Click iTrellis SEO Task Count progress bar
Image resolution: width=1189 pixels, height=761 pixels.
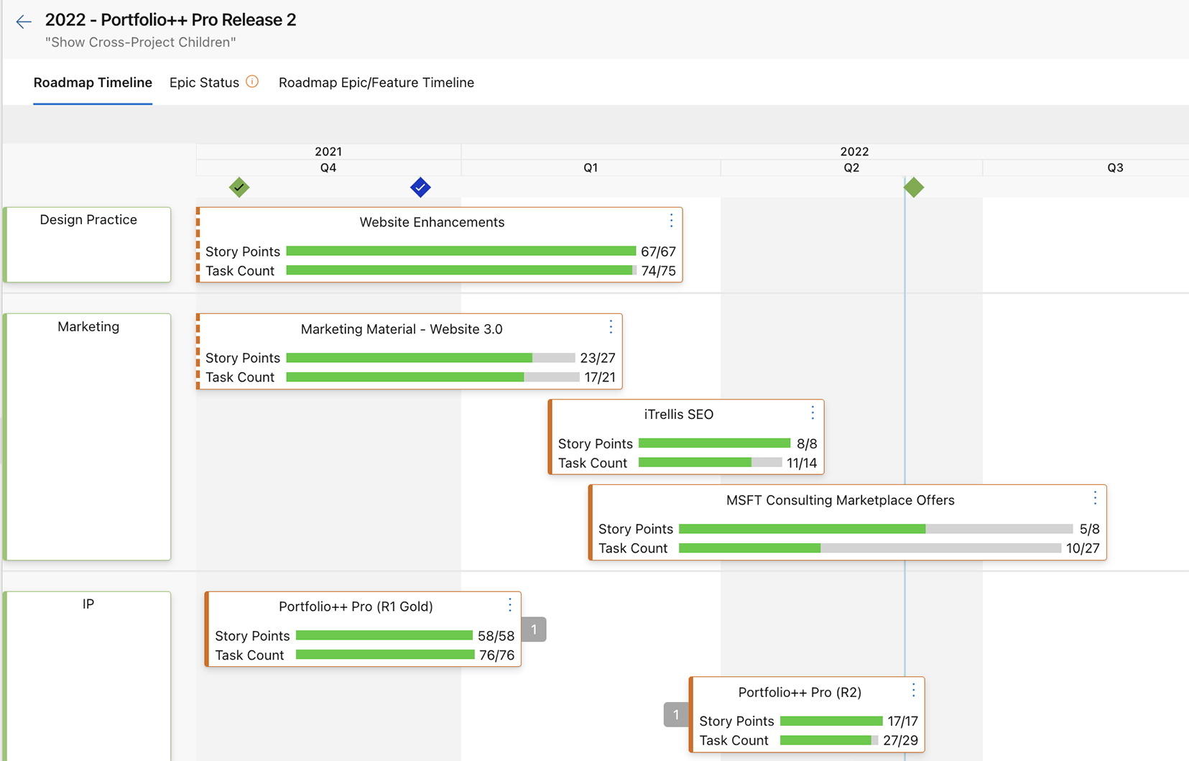click(711, 463)
